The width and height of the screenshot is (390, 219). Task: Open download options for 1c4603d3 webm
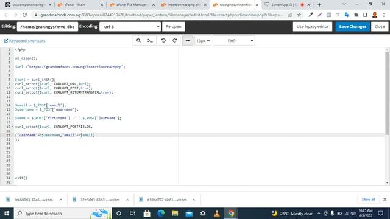pos(61,200)
